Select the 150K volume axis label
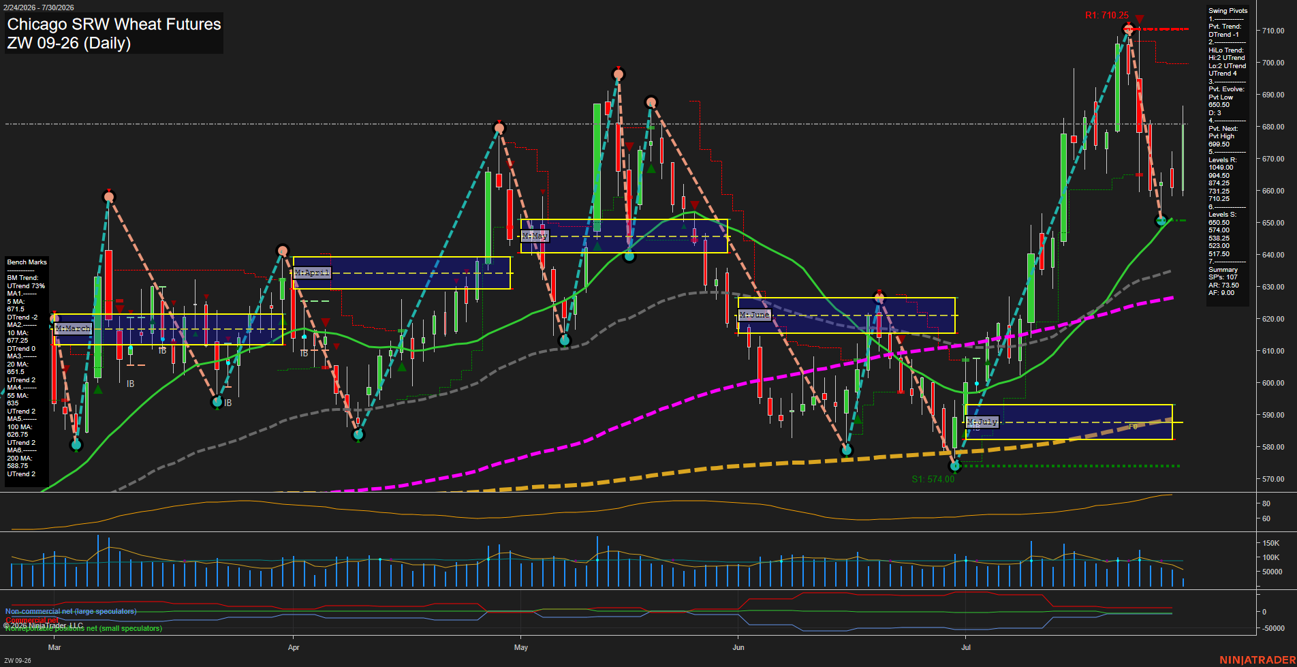This screenshot has height=667, width=1297. tap(1270, 543)
